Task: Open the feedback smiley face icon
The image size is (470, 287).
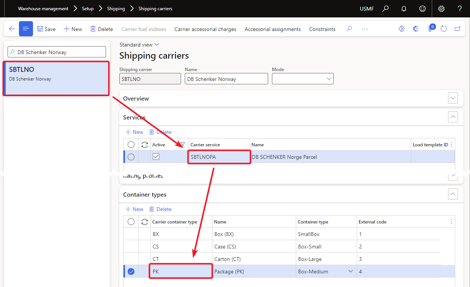Action: (x=422, y=9)
